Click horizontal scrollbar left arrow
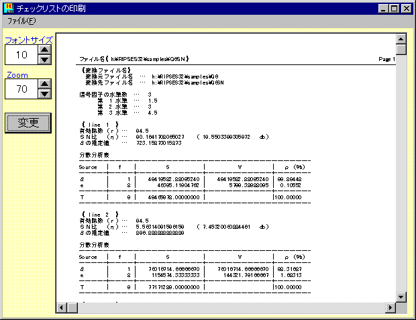The height and width of the screenshot is (320, 416). point(61,307)
